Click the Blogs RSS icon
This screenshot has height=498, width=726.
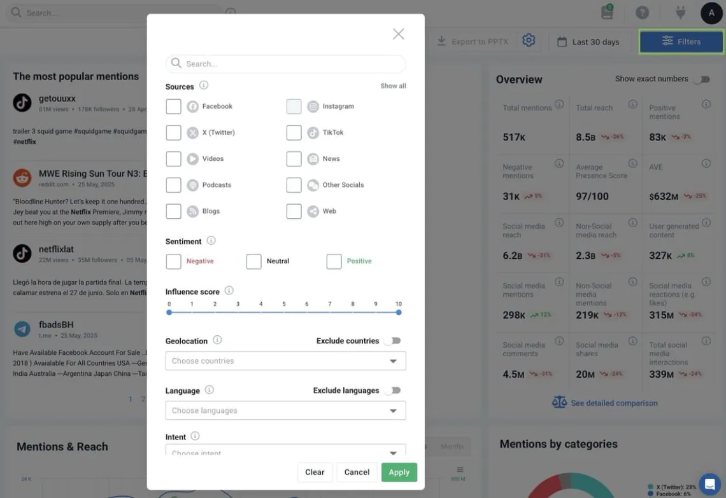coord(192,211)
